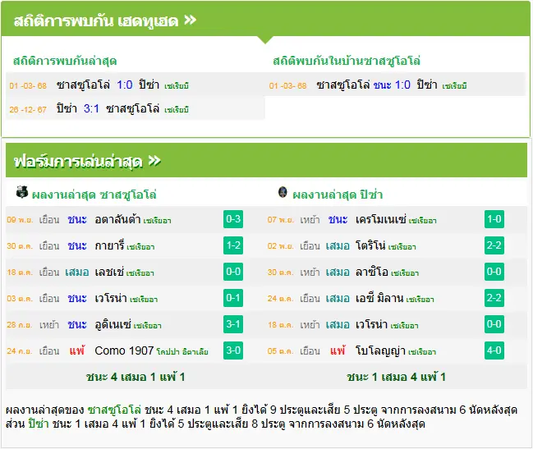Click opponent name โบโลญญ่า
The height and width of the screenshot is (449, 533).
tap(380, 350)
